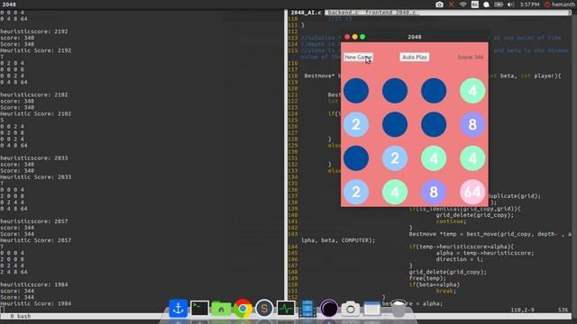This screenshot has width=577, height=324.
Task: Click terminal line 'heuristicscore: 2033'
Action: point(34,158)
